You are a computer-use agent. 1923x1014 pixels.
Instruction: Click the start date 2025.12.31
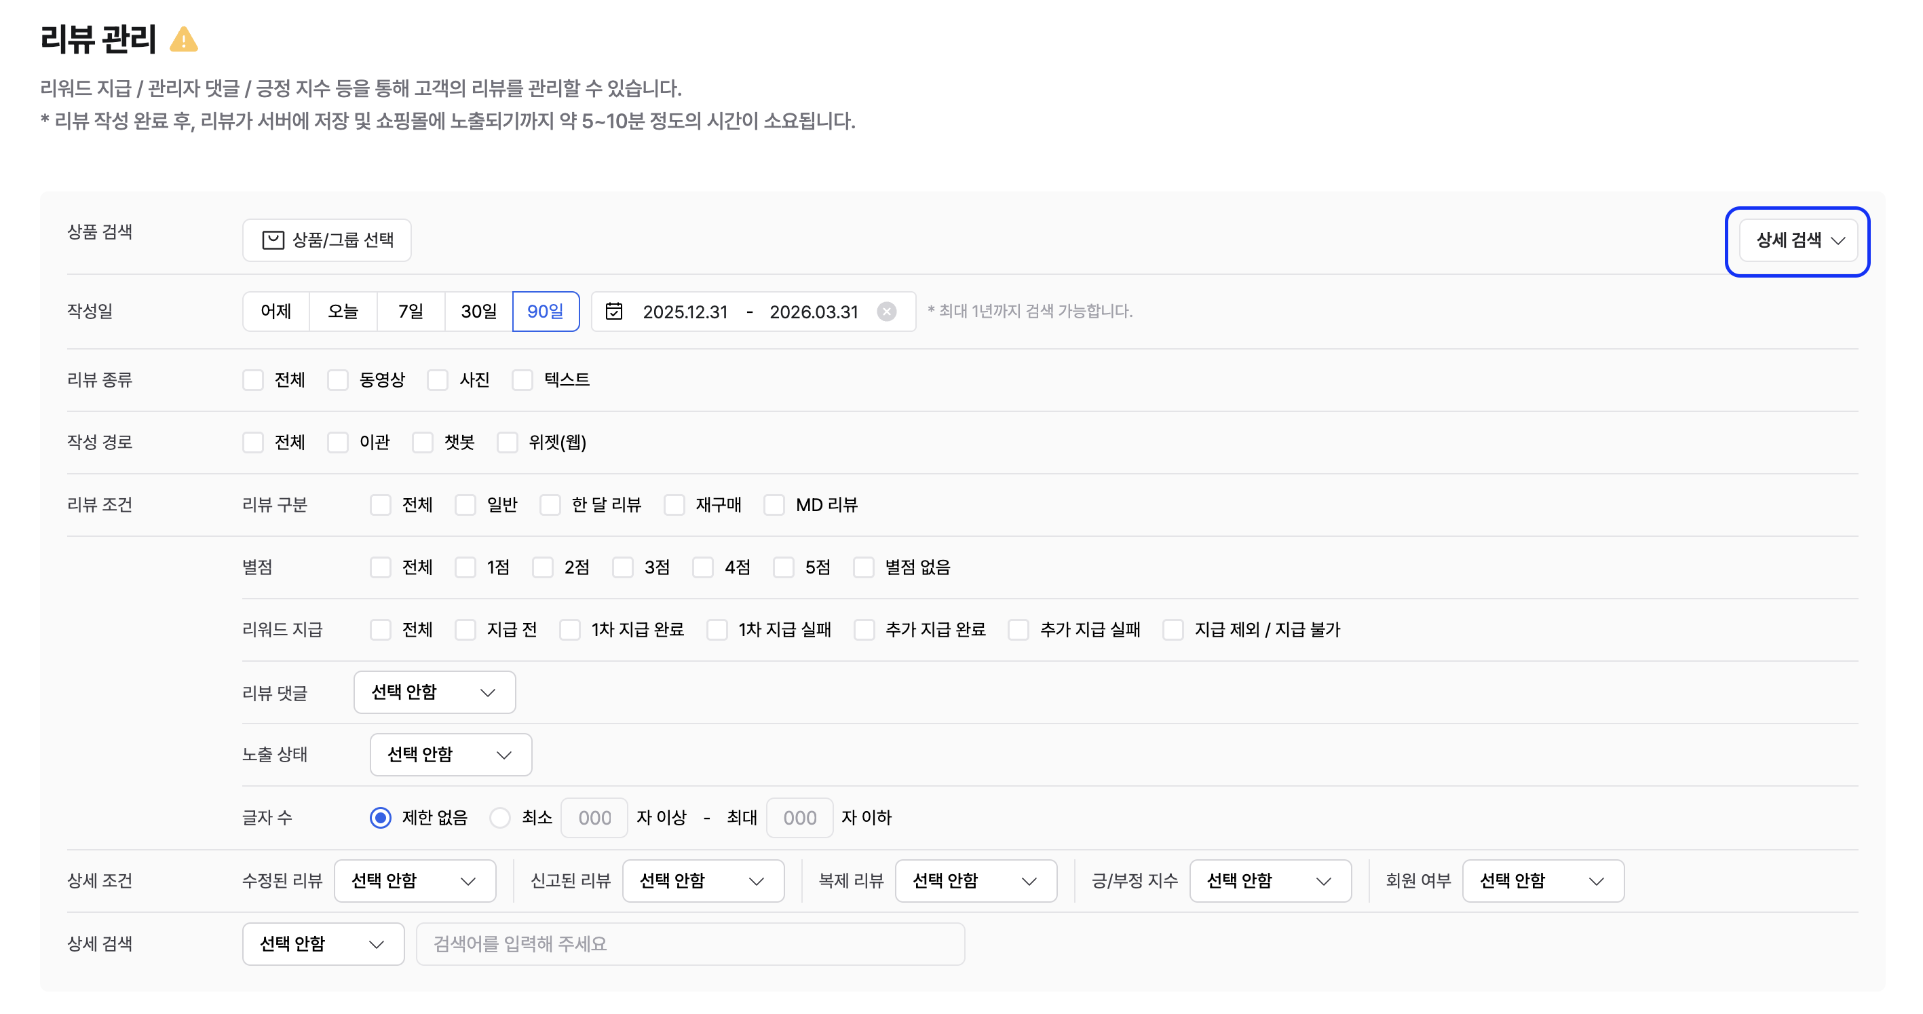[x=685, y=312]
